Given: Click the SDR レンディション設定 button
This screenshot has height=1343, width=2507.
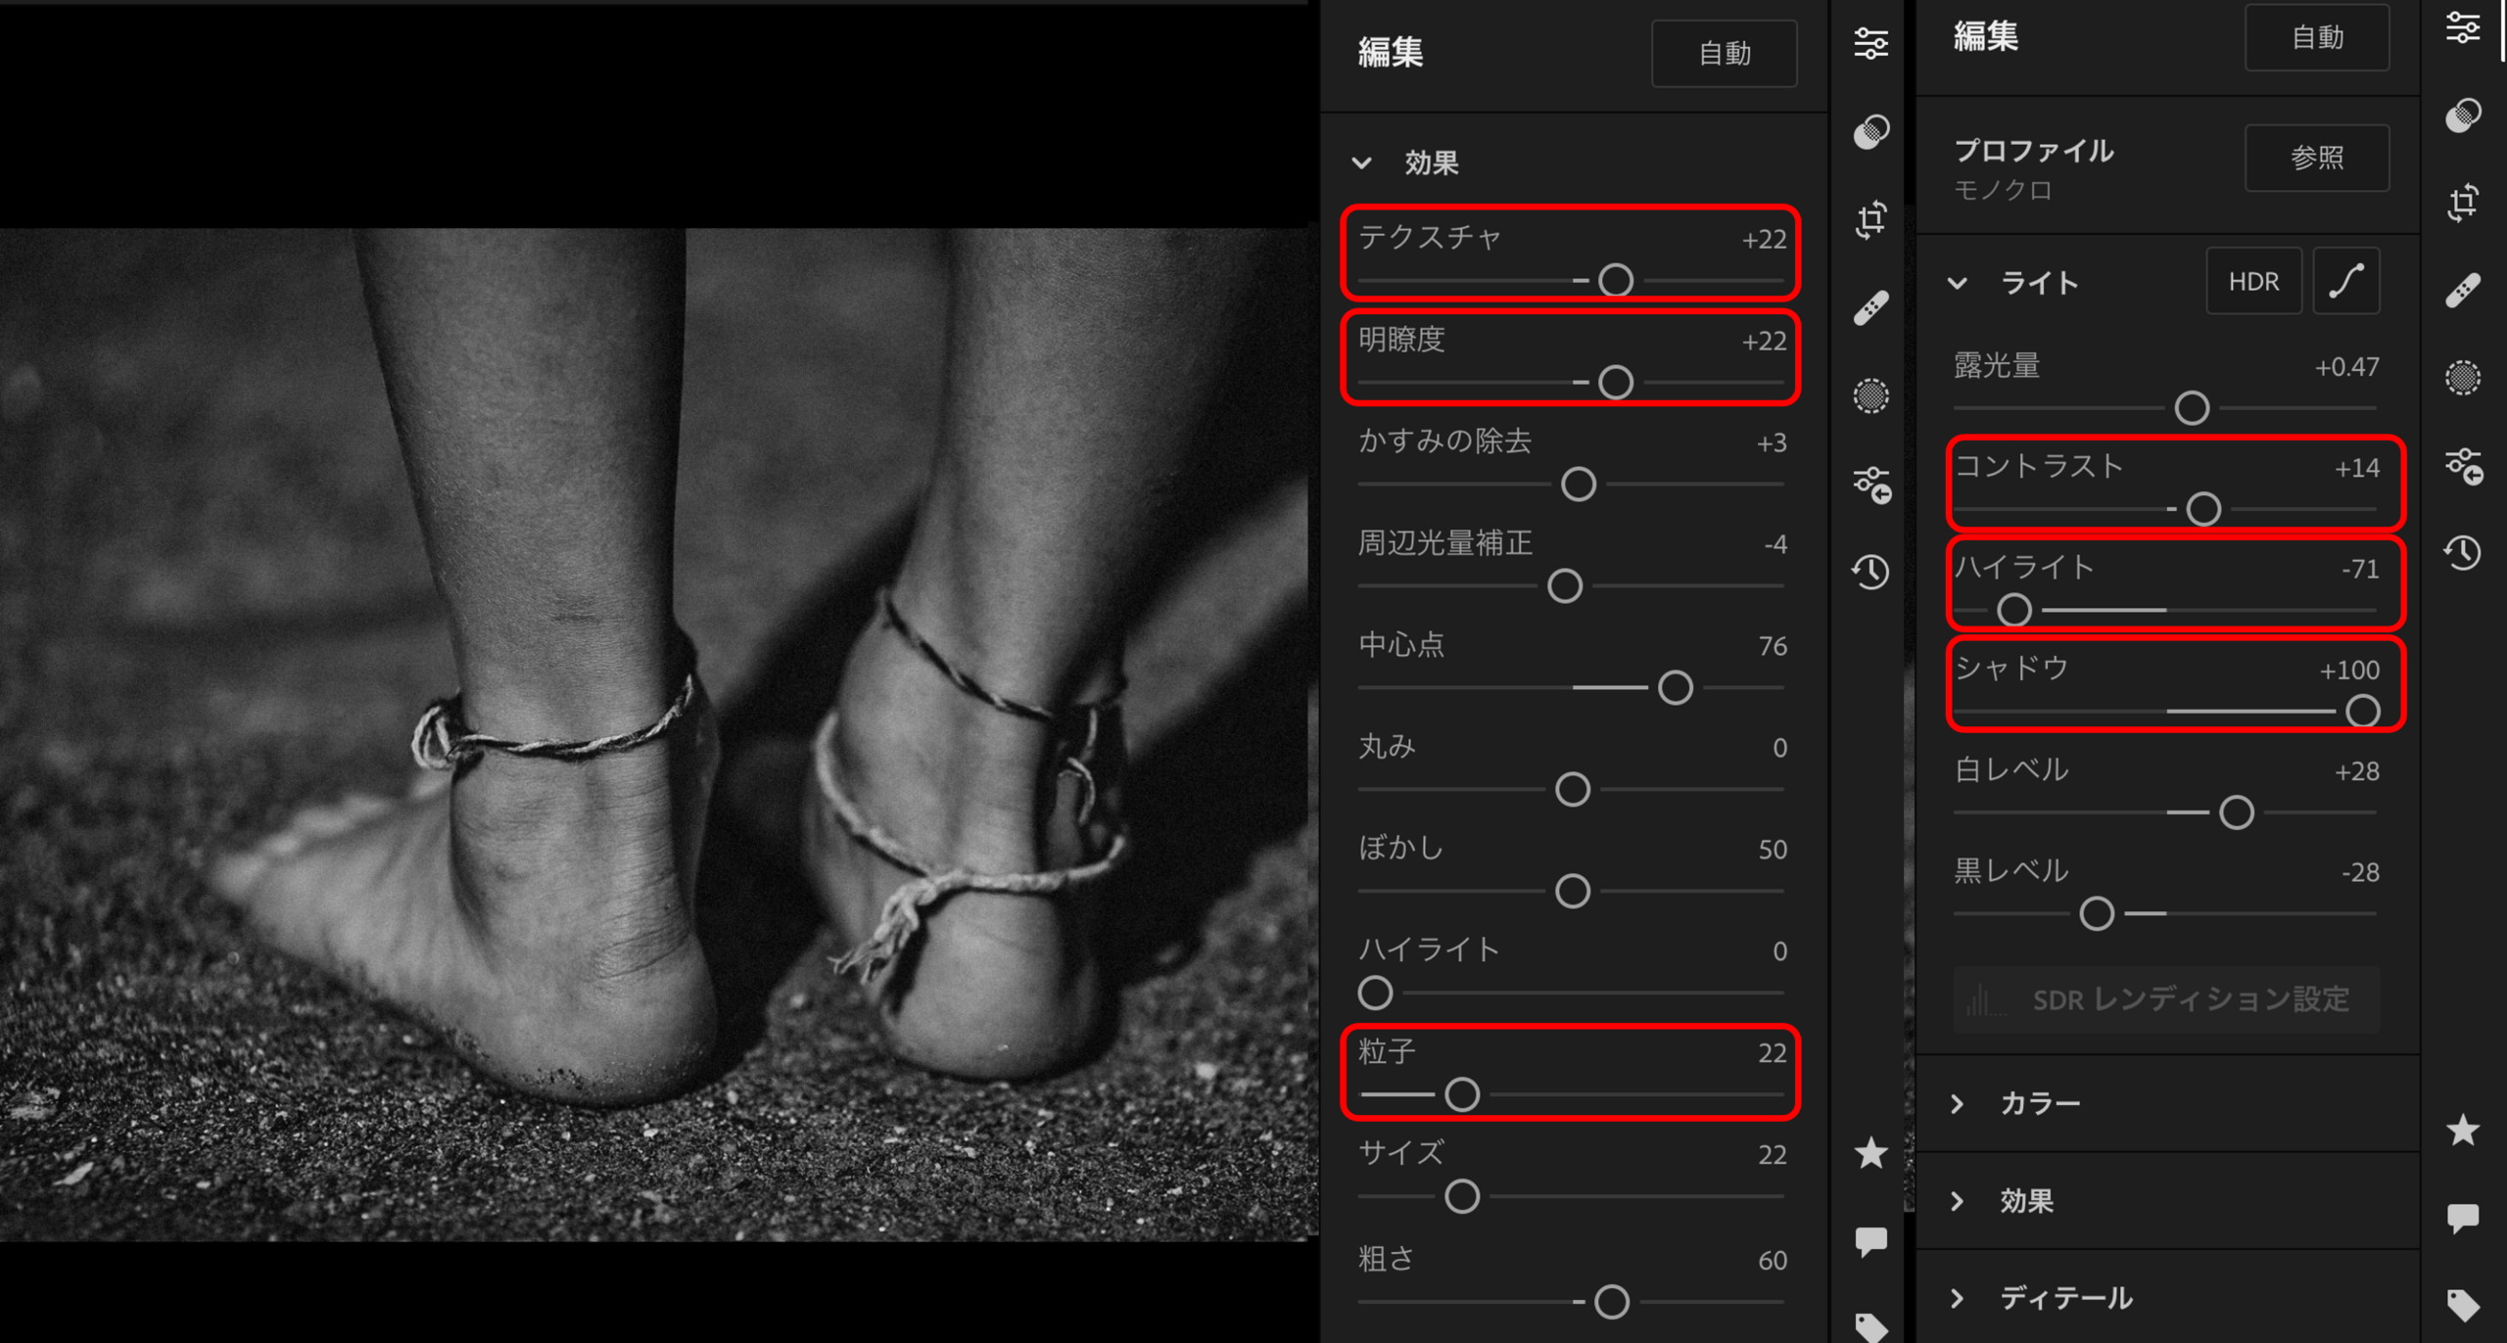Looking at the screenshot, I should (x=2166, y=999).
